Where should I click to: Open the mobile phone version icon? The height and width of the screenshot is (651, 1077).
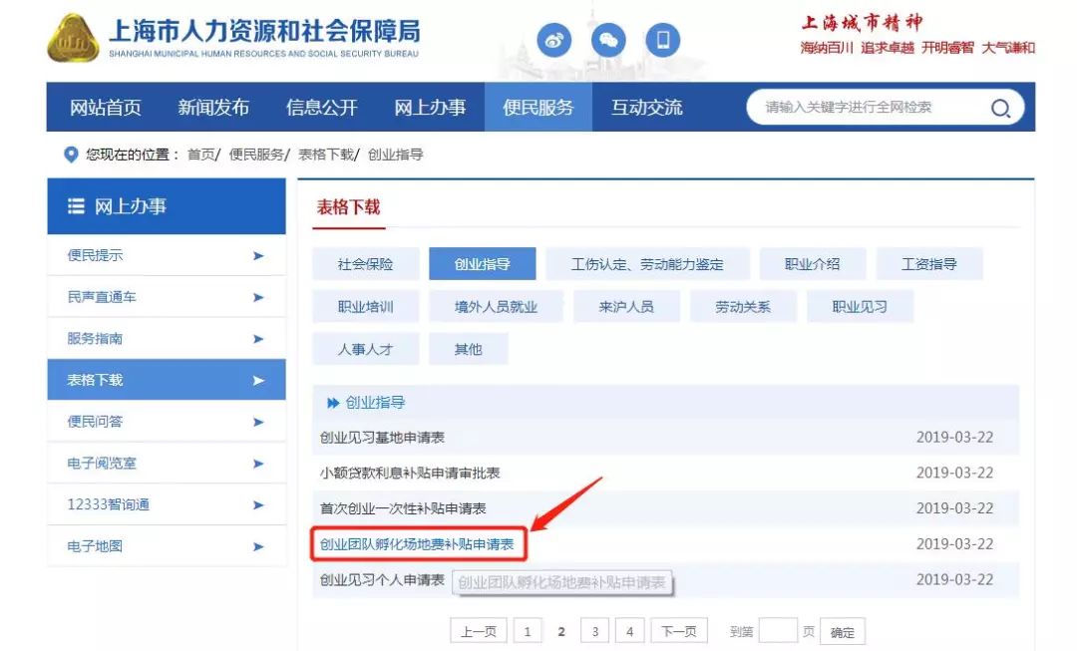663,40
